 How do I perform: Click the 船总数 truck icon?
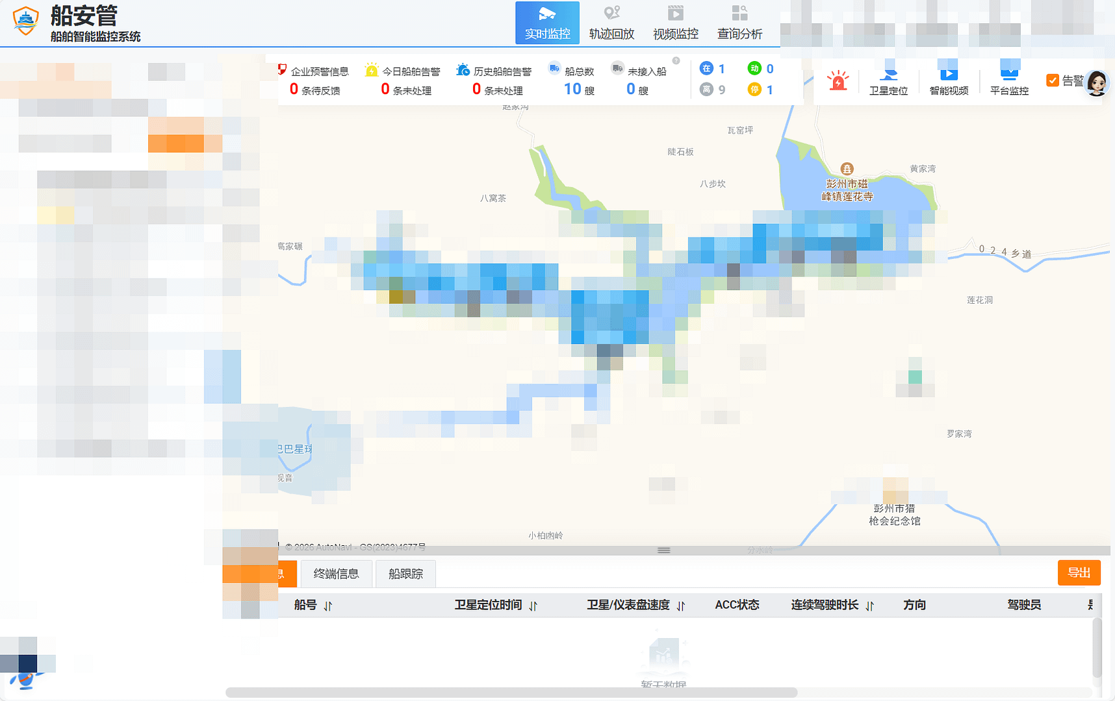[554, 68]
